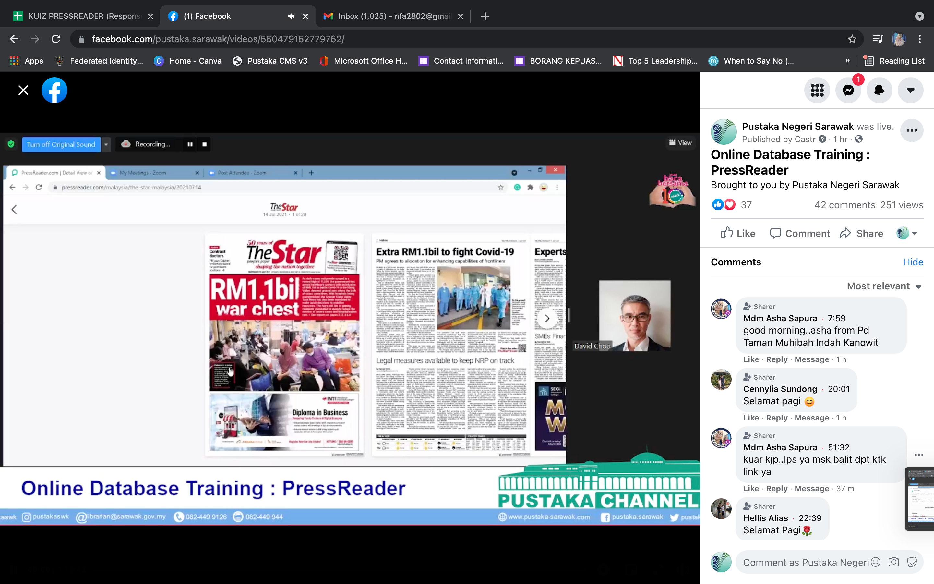Viewport: 934px width, 584px height.
Task: Open the Most relevant sort dropdown
Action: (884, 286)
